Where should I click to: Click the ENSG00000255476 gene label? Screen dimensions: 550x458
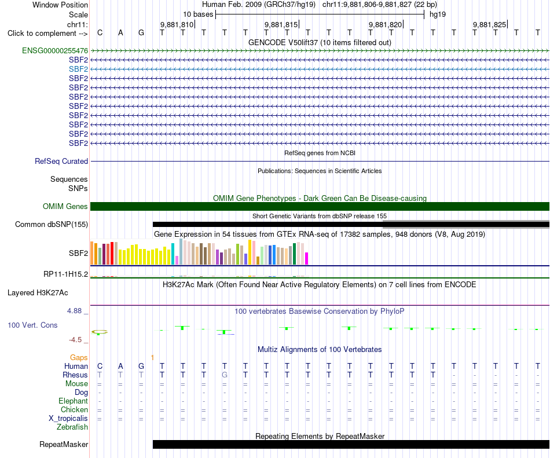55,51
